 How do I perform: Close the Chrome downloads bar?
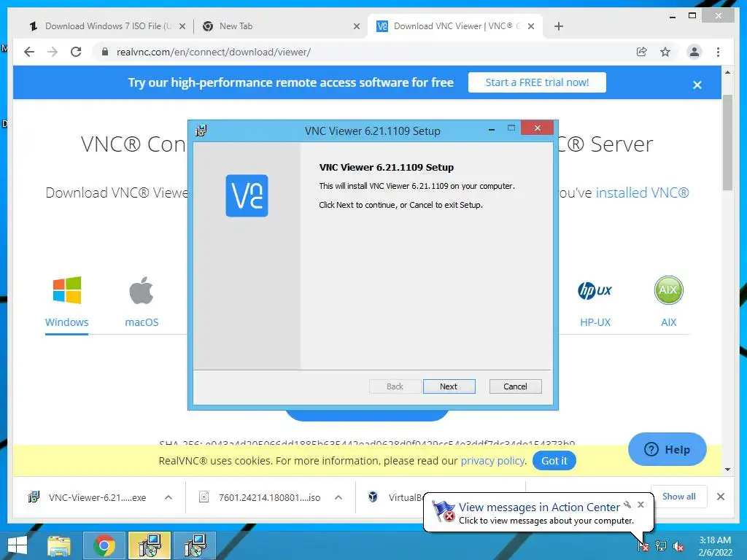click(720, 497)
